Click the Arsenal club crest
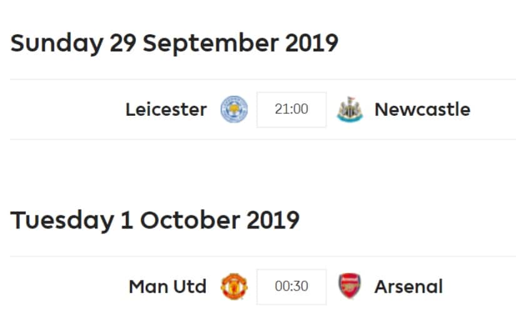This screenshot has width=516, height=313. [x=350, y=287]
